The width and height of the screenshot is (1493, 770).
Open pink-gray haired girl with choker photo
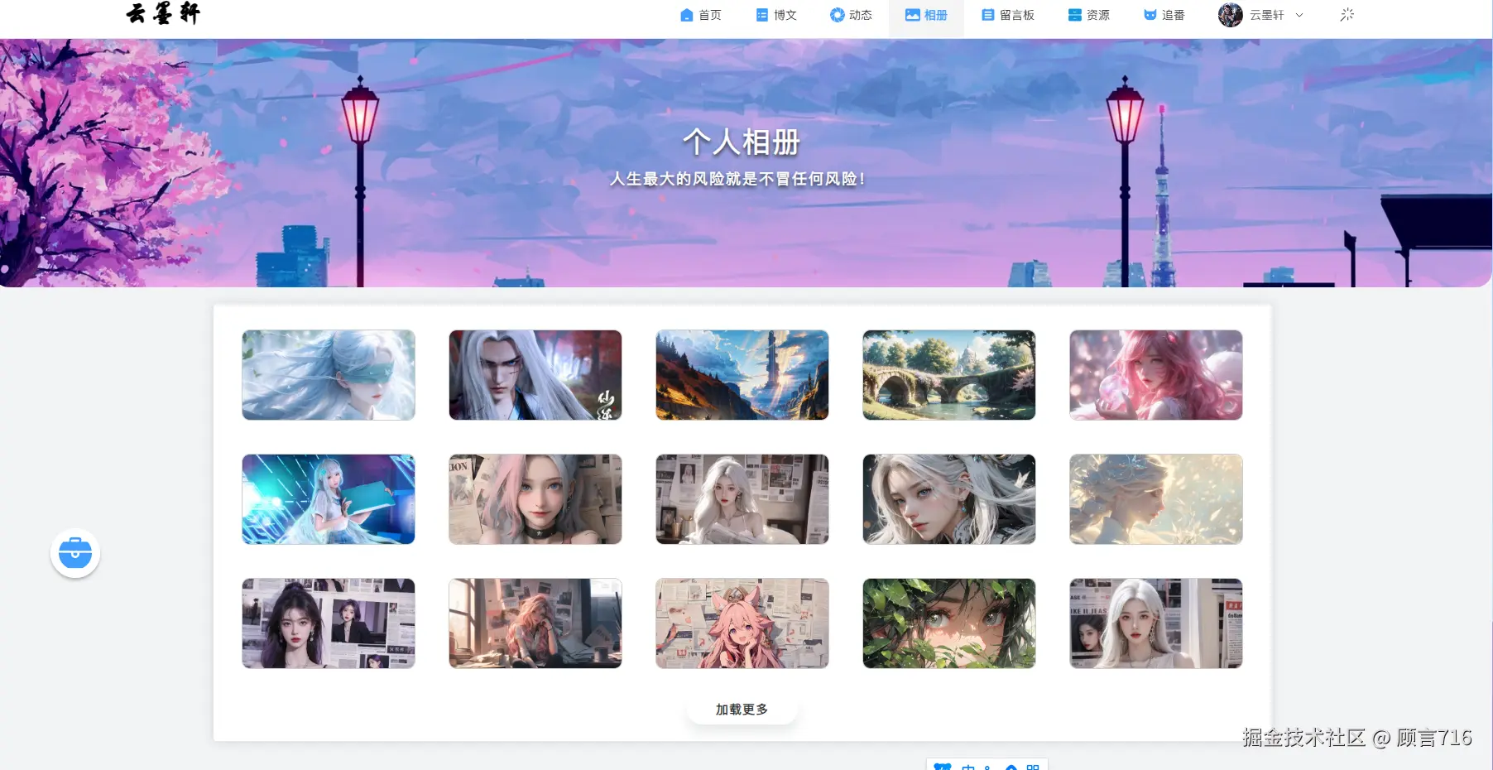pyautogui.click(x=535, y=499)
